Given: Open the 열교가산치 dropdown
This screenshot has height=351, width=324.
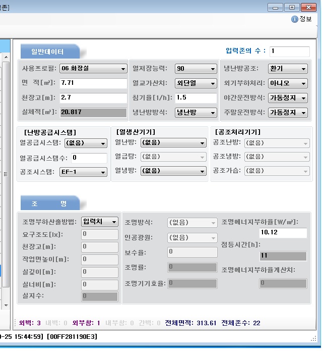Looking at the screenshot, I should [196, 83].
